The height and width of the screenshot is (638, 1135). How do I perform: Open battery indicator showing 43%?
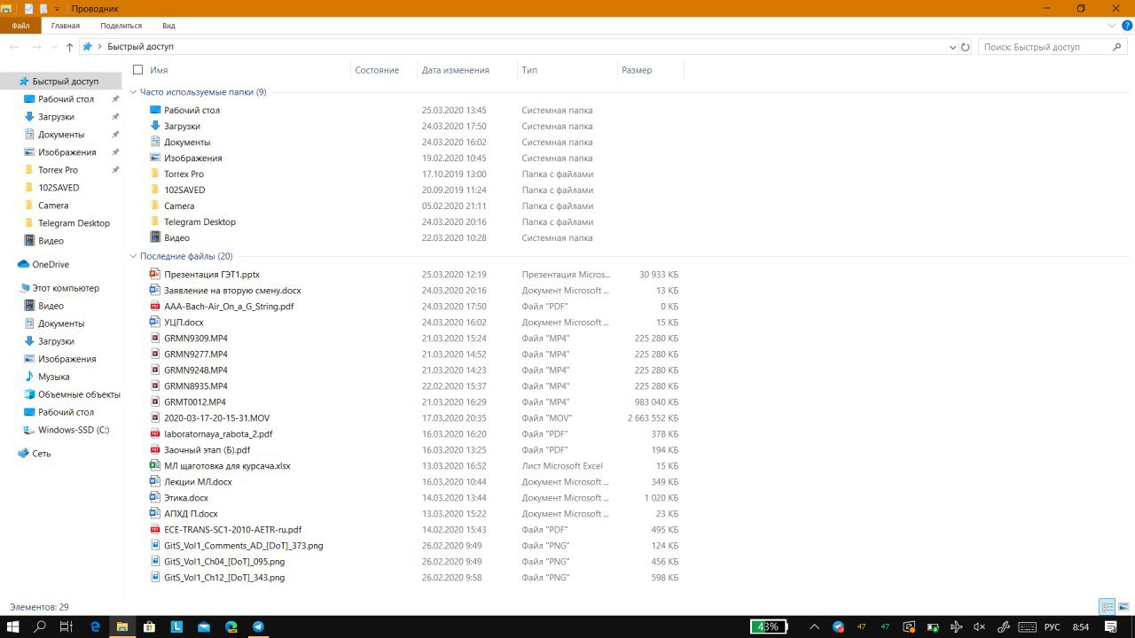point(769,626)
